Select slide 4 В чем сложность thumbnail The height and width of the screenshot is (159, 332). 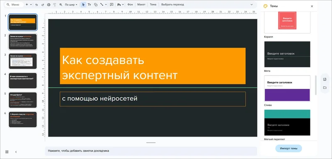click(23, 81)
